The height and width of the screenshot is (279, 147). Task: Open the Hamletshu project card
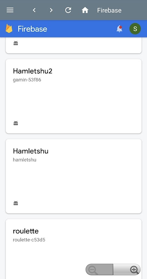tap(74, 176)
